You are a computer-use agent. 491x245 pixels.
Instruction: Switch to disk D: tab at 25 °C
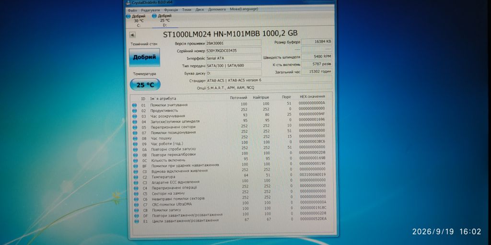point(163,20)
